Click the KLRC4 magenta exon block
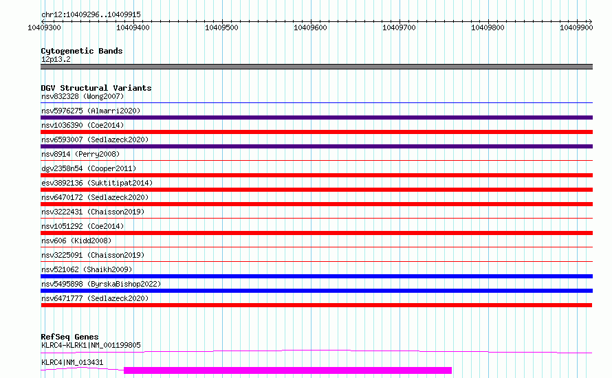This screenshot has width=612, height=378. pyautogui.click(x=287, y=370)
